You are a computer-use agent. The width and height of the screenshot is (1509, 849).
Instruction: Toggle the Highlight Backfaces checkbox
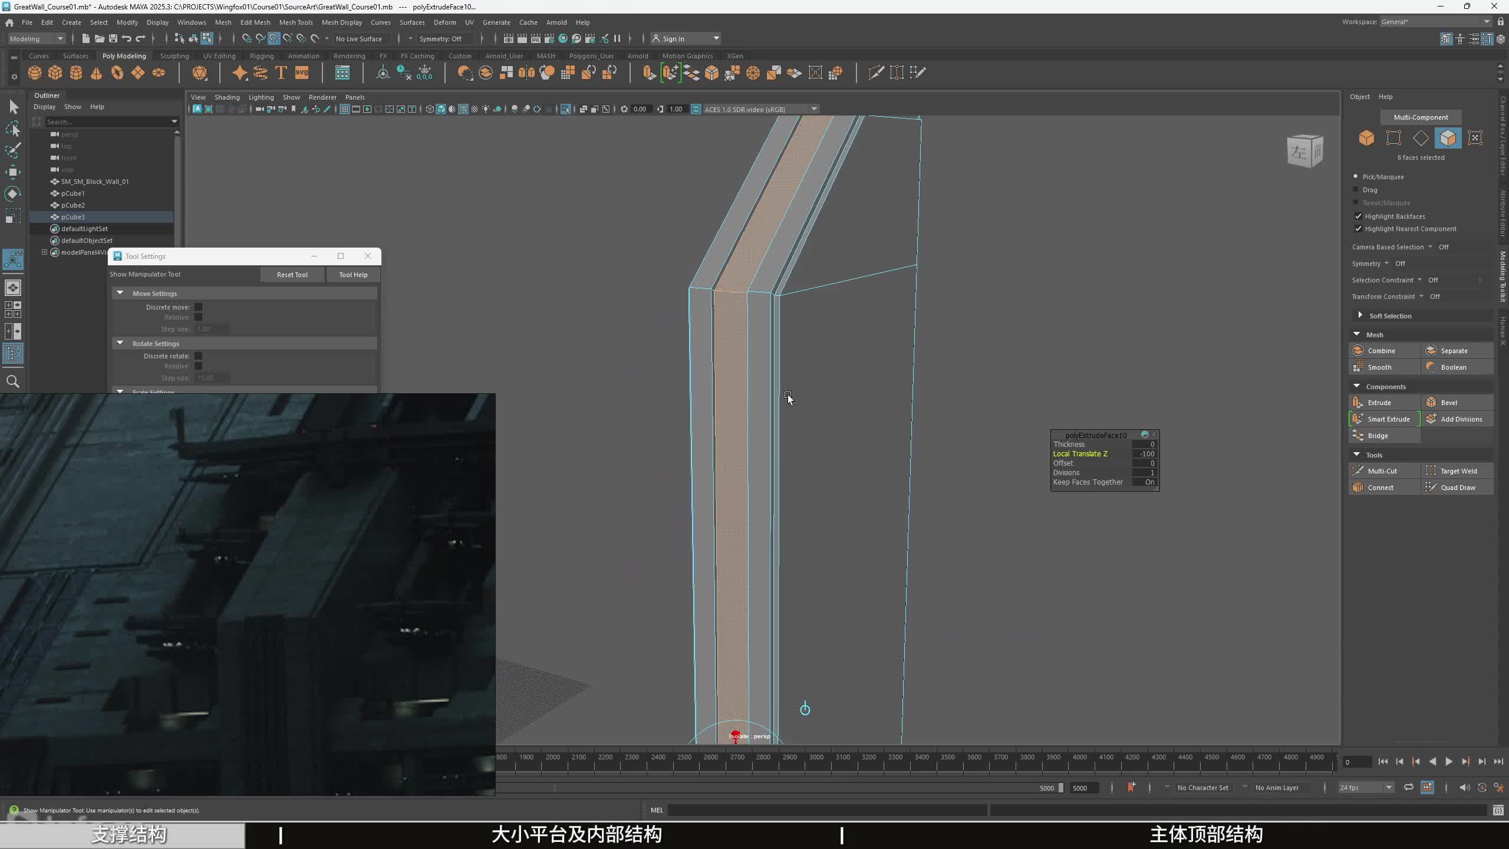[1358, 216]
